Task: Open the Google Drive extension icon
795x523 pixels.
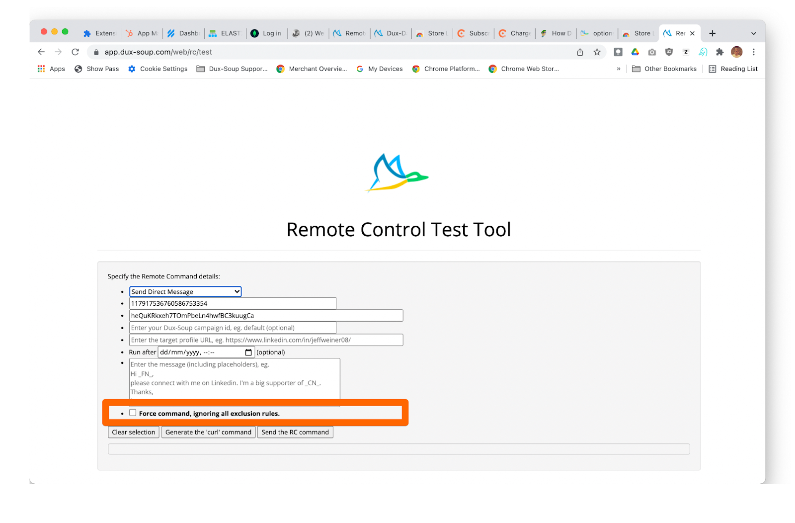Action: point(635,52)
